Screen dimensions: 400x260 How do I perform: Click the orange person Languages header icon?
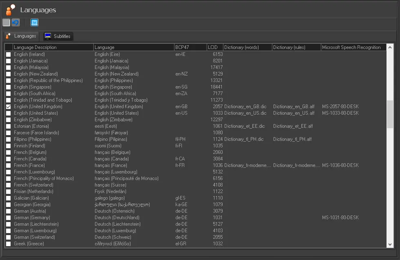[x=11, y=10]
